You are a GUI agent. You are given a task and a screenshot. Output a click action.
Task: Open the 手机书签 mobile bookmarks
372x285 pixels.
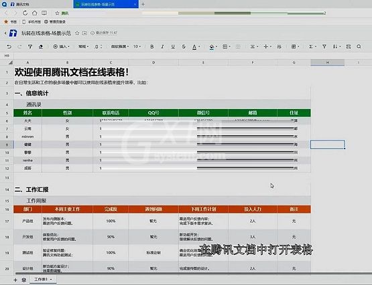point(32,22)
